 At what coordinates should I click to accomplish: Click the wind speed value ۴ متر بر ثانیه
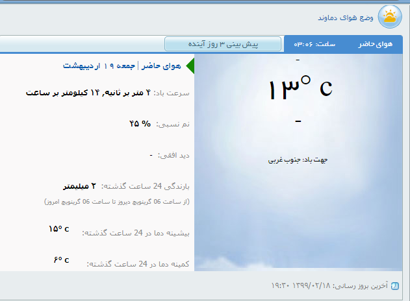tap(127, 93)
